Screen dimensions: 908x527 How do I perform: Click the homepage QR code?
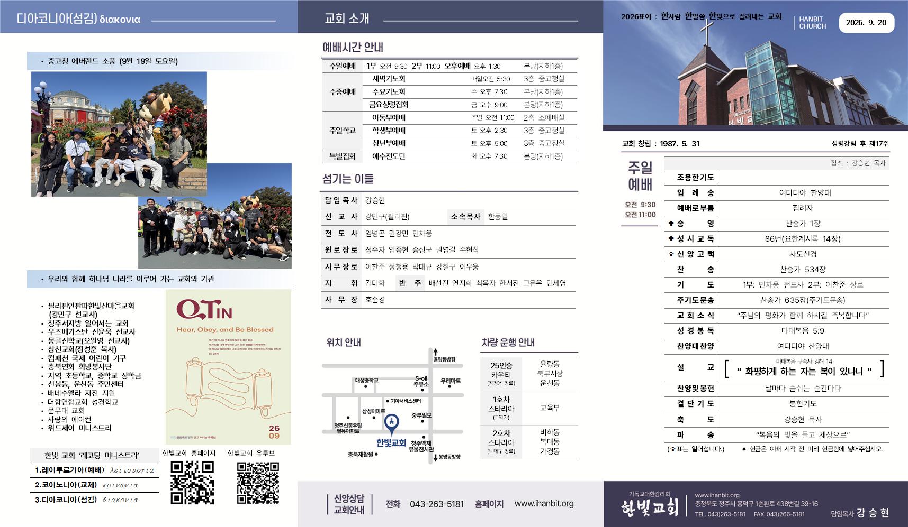coord(192,482)
